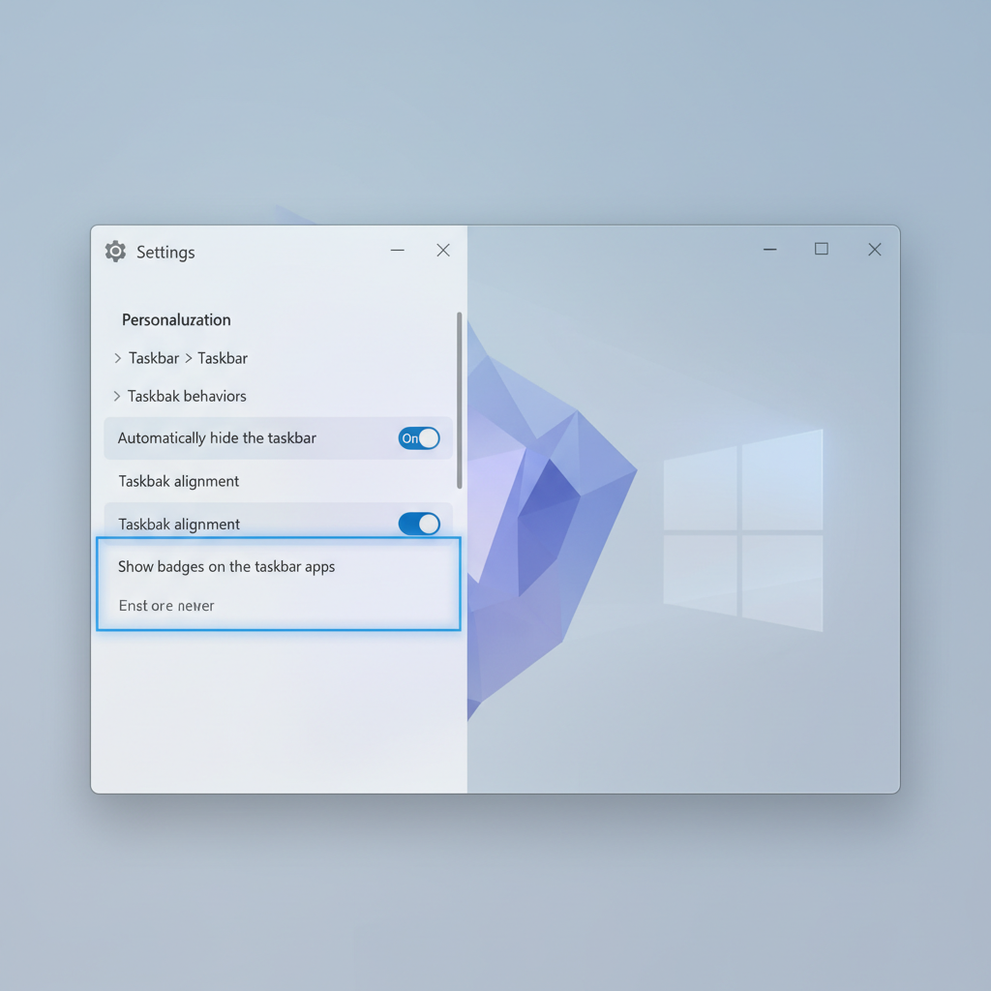Select the Show badges on the taskbar apps row
The image size is (991, 991).
226,567
